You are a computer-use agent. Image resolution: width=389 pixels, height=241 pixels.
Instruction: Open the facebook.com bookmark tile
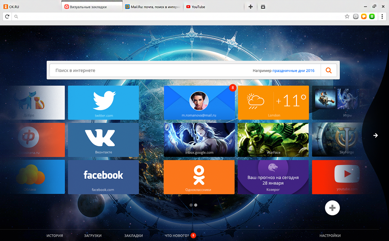[x=103, y=177]
